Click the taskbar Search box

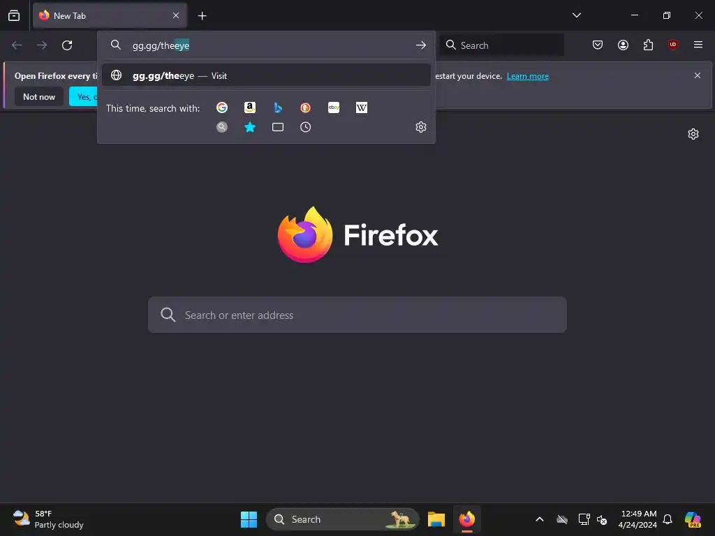[x=342, y=519]
